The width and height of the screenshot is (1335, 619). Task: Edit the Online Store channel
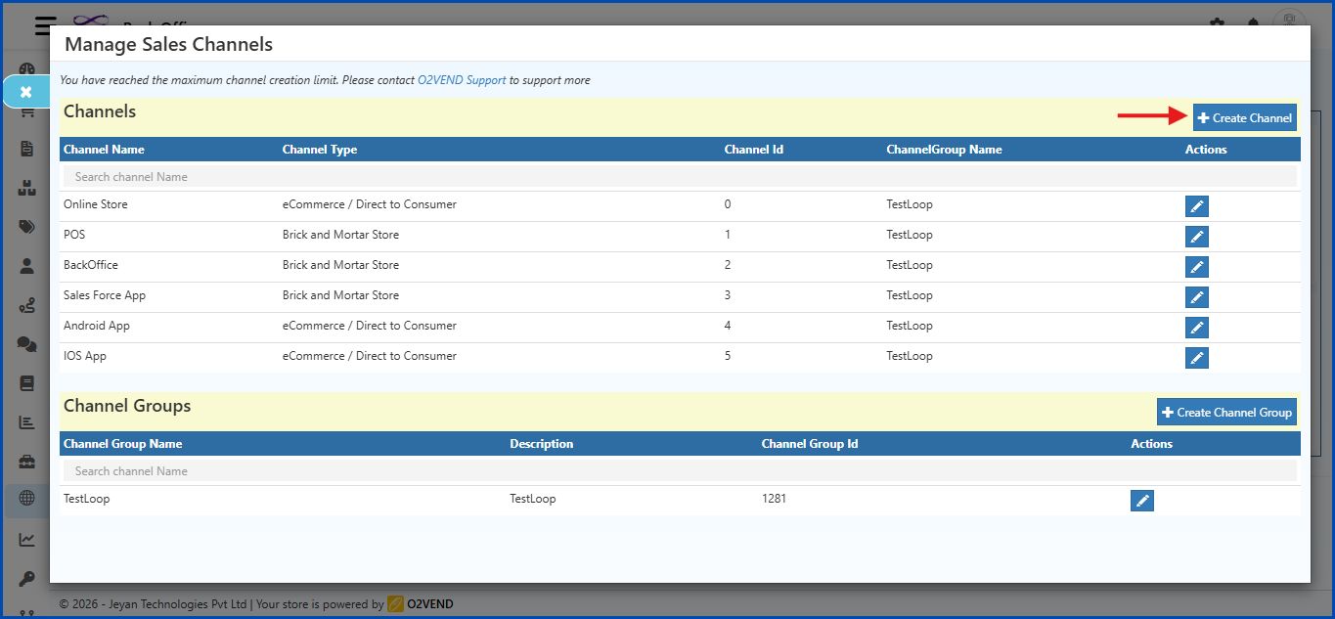pos(1196,205)
